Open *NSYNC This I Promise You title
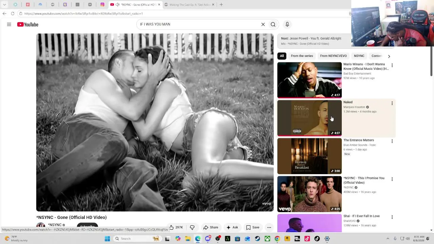 click(364, 180)
